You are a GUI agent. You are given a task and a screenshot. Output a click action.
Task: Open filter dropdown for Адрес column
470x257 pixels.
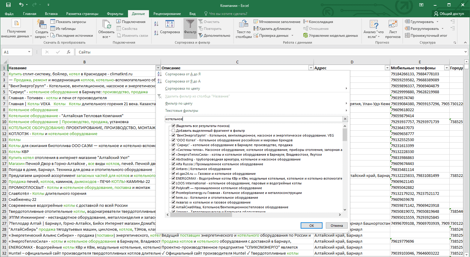coord(387,68)
